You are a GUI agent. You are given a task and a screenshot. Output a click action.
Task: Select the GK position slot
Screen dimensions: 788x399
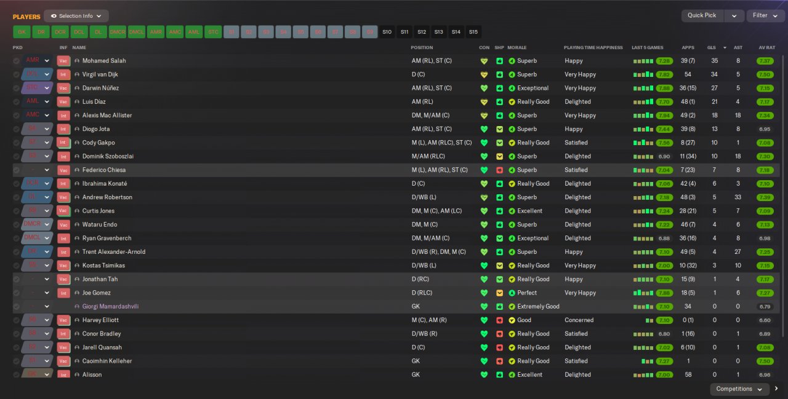[x=22, y=32]
